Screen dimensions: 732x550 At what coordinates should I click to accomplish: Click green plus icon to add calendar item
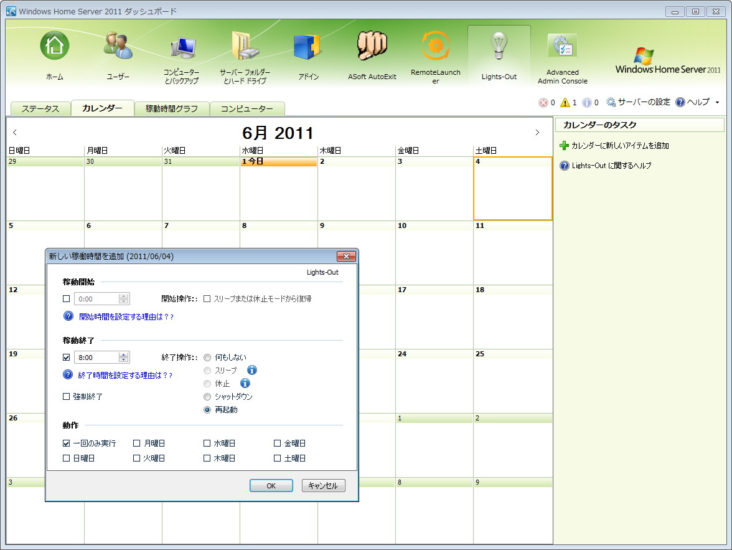pyautogui.click(x=564, y=146)
